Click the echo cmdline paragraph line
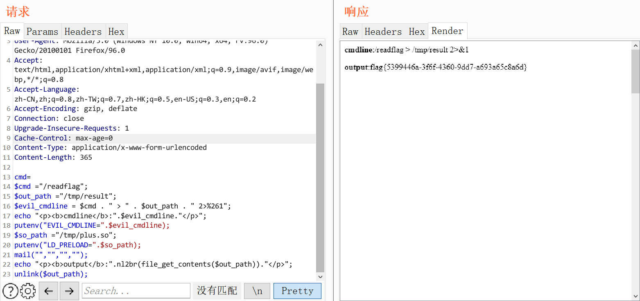Image resolution: width=640 pixels, height=301 pixels. click(111, 216)
